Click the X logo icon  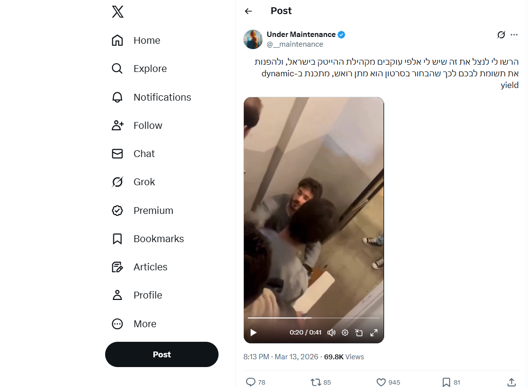point(117,12)
